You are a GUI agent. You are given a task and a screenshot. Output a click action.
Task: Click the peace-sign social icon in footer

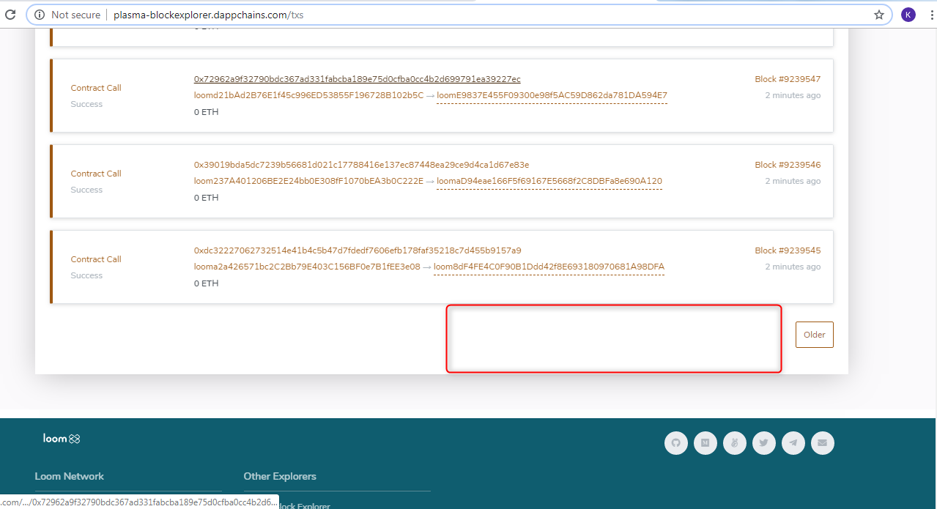[735, 443]
